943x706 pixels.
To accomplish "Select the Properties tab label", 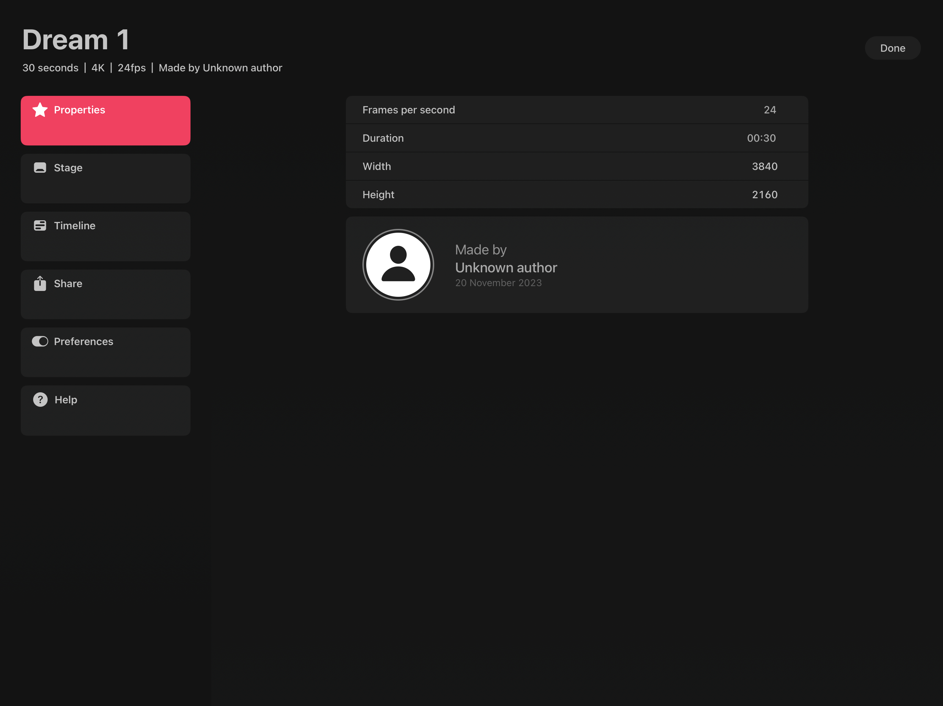I will (x=79, y=110).
